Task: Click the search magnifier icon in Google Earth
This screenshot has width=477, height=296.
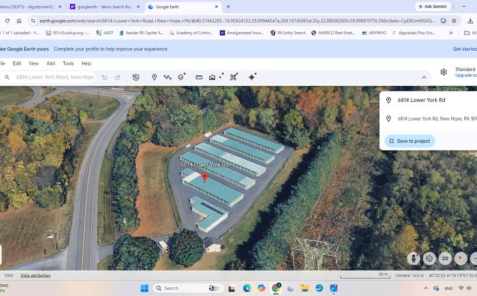Action: coord(7,77)
